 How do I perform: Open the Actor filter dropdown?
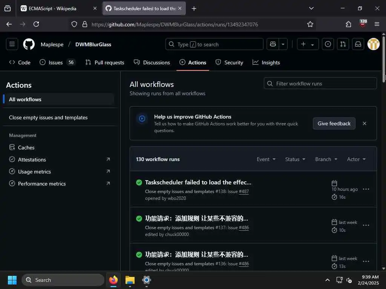(x=356, y=159)
